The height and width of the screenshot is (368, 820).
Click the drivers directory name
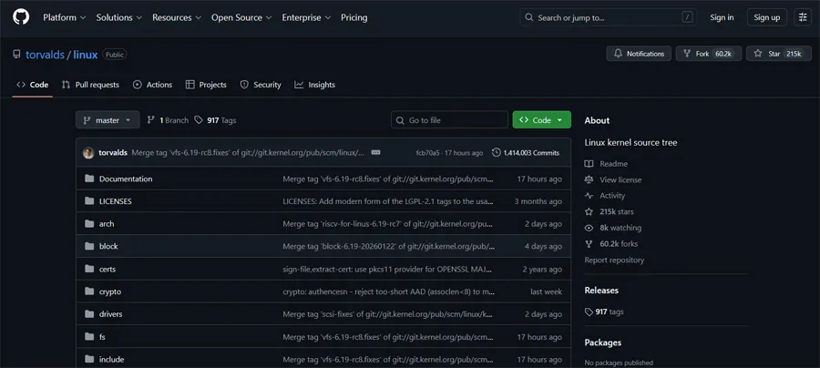[111, 314]
